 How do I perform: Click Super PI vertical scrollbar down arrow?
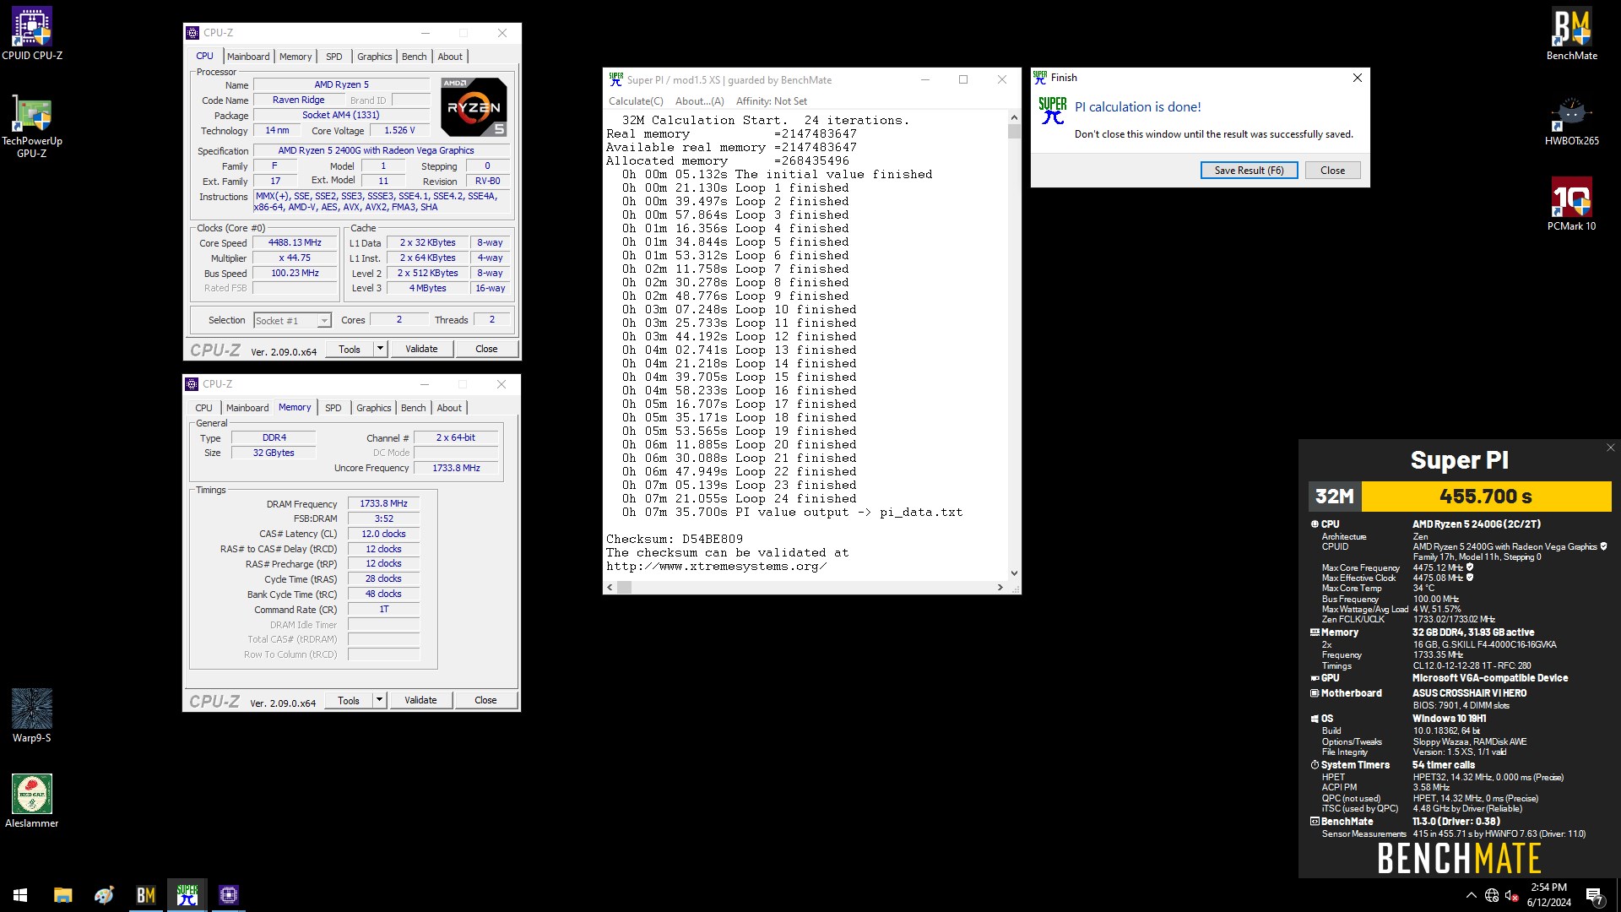(1014, 573)
